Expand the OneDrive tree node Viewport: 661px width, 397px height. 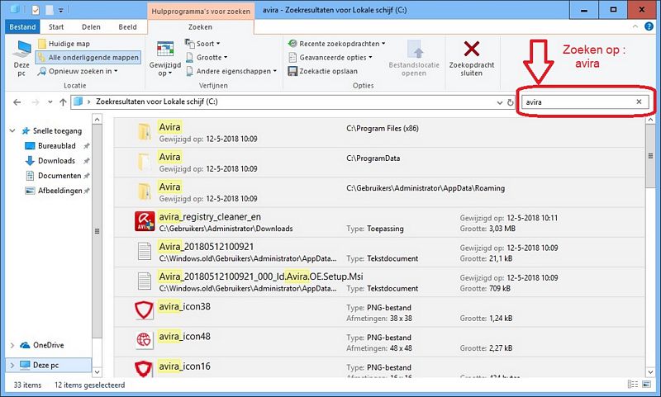pyautogui.click(x=12, y=345)
